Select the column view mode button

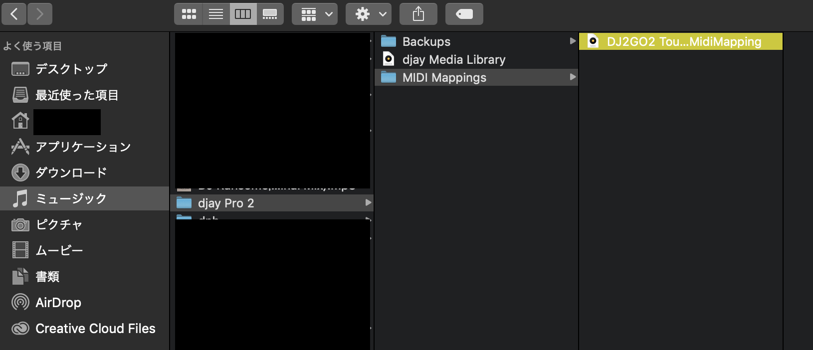(243, 14)
